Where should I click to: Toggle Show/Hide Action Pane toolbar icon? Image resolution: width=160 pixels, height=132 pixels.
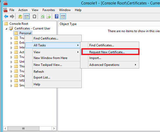click(63, 16)
